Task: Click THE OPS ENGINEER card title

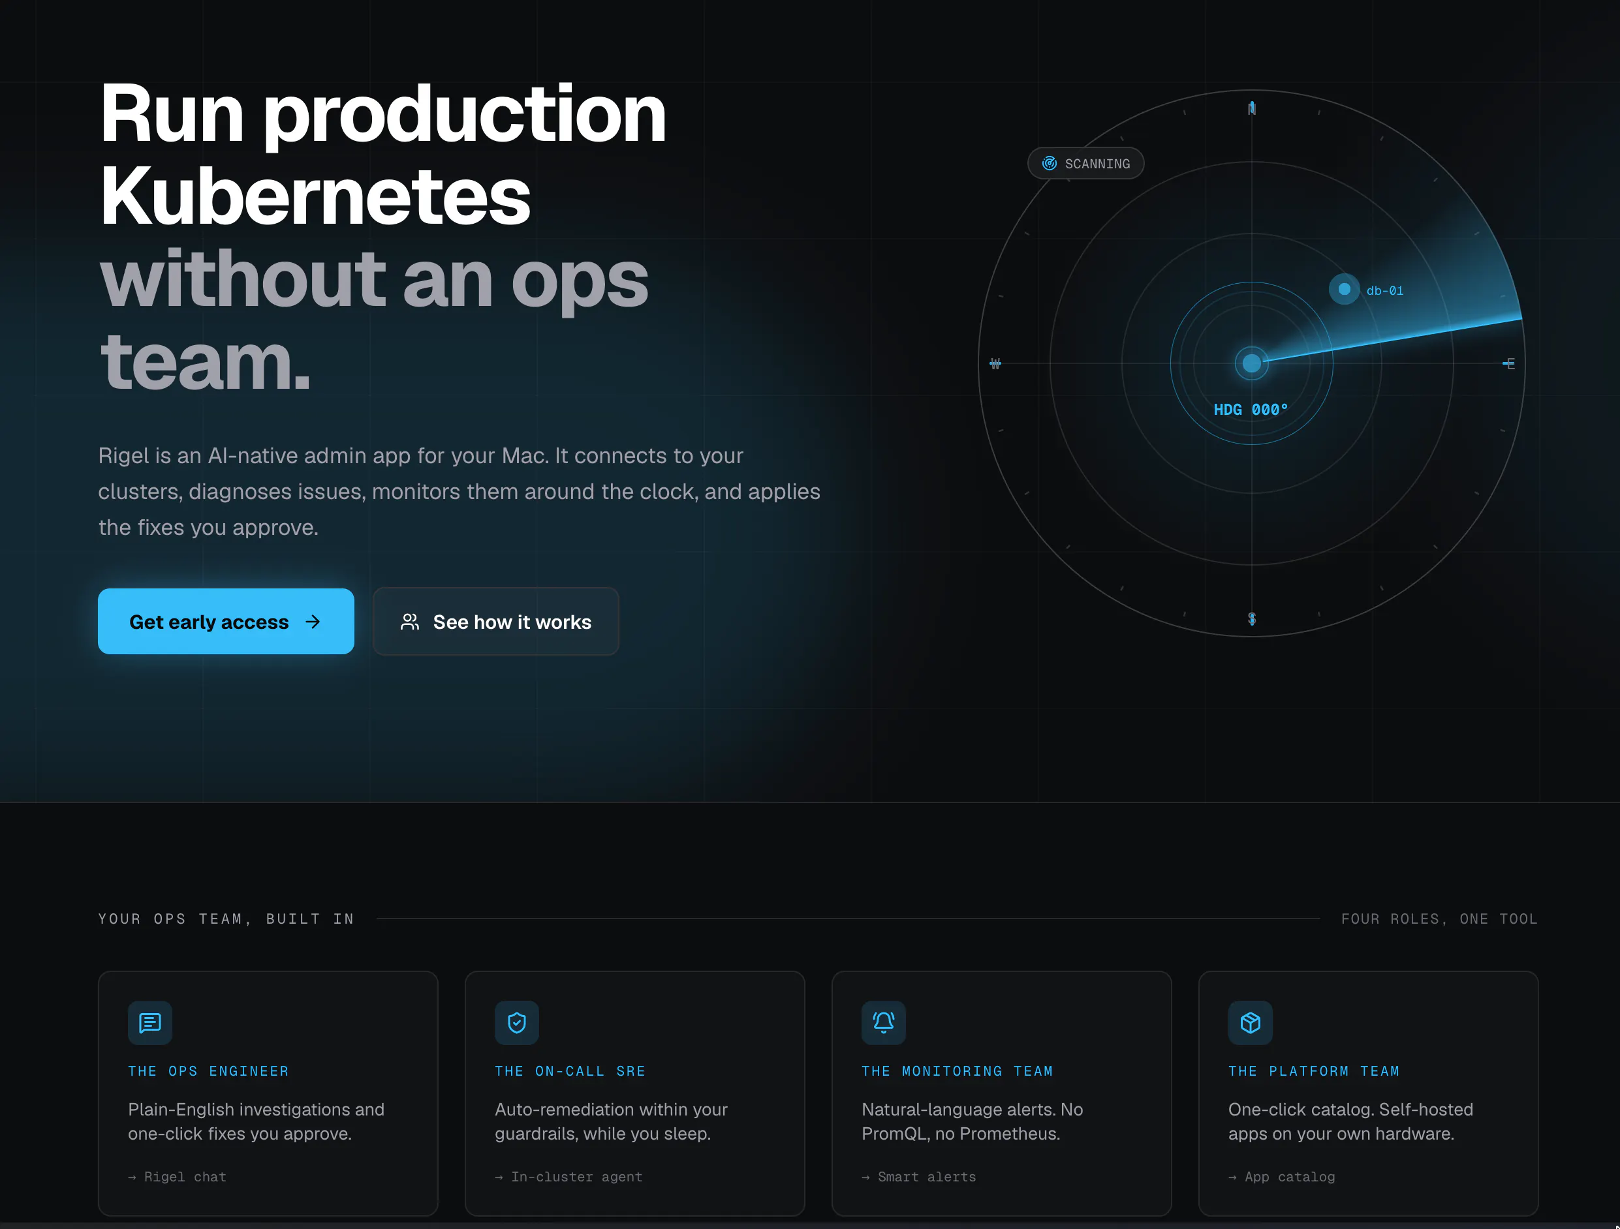Action: (209, 1071)
